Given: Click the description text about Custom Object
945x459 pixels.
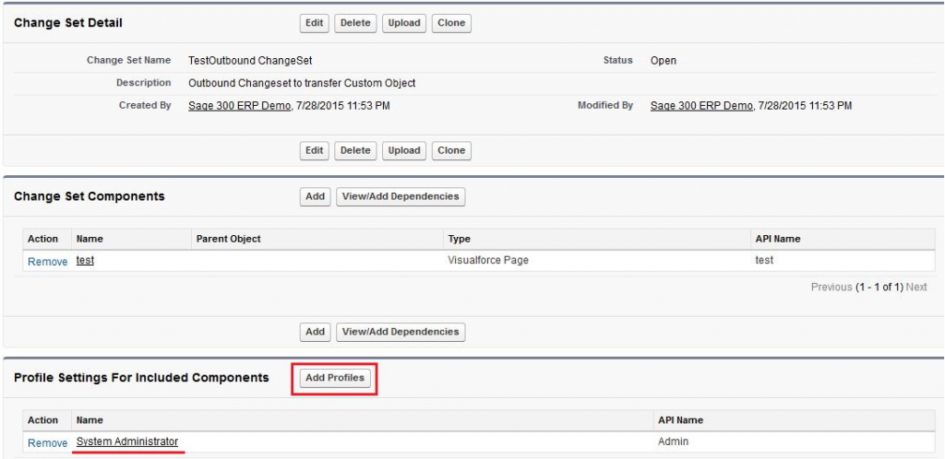Looking at the screenshot, I should pos(302,83).
